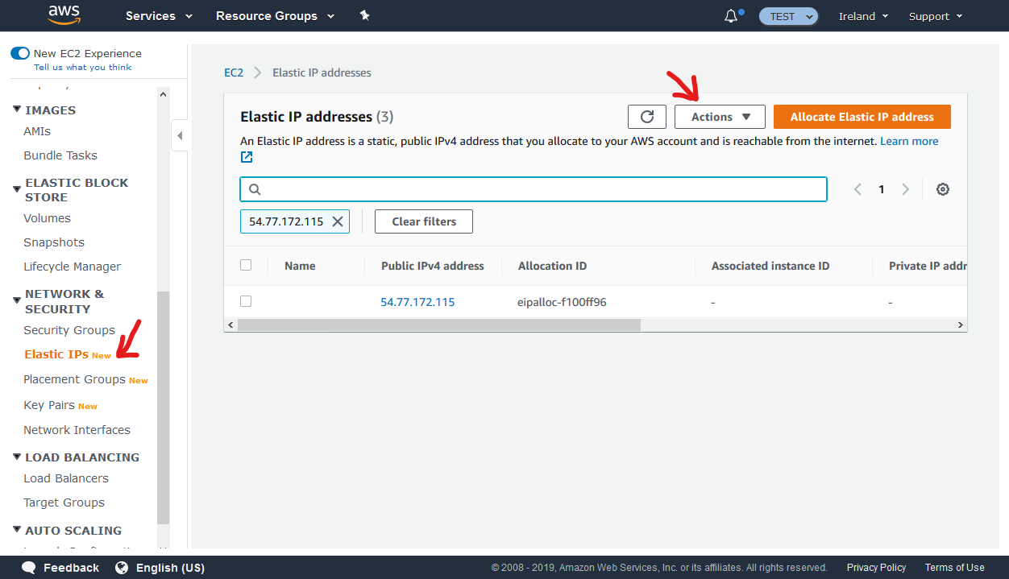Open table preferences gear icon
This screenshot has height=579, width=1009.
point(943,189)
